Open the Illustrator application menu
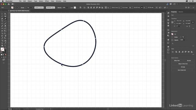 tap(9, 1)
